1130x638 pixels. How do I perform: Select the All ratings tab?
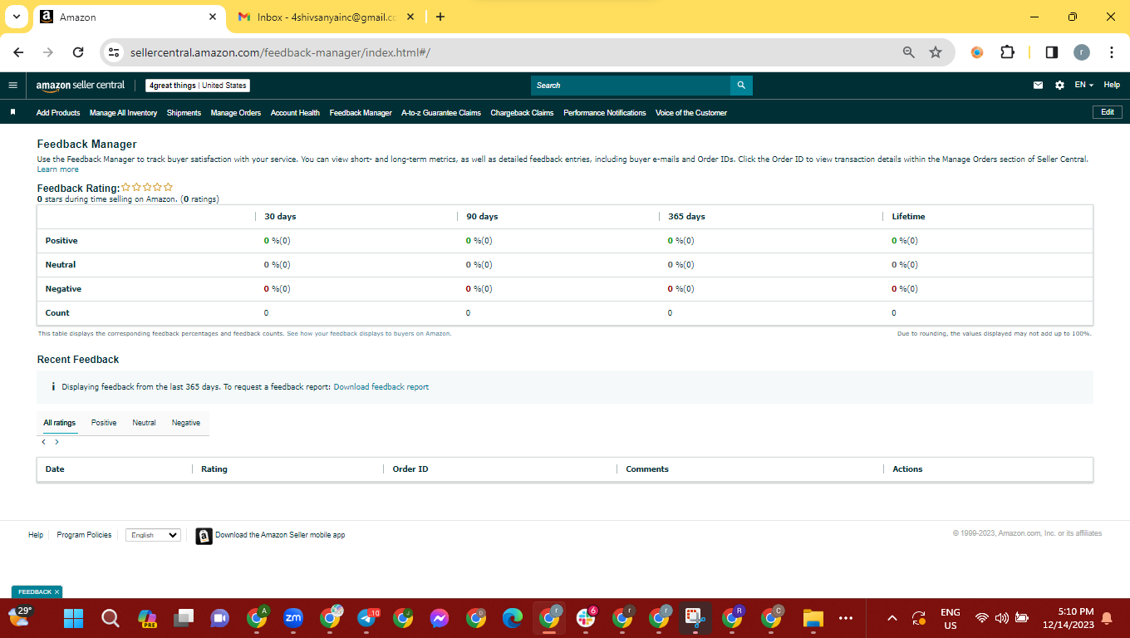[59, 423]
